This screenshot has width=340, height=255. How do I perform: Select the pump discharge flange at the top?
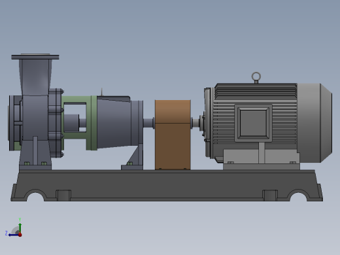tap(35, 57)
